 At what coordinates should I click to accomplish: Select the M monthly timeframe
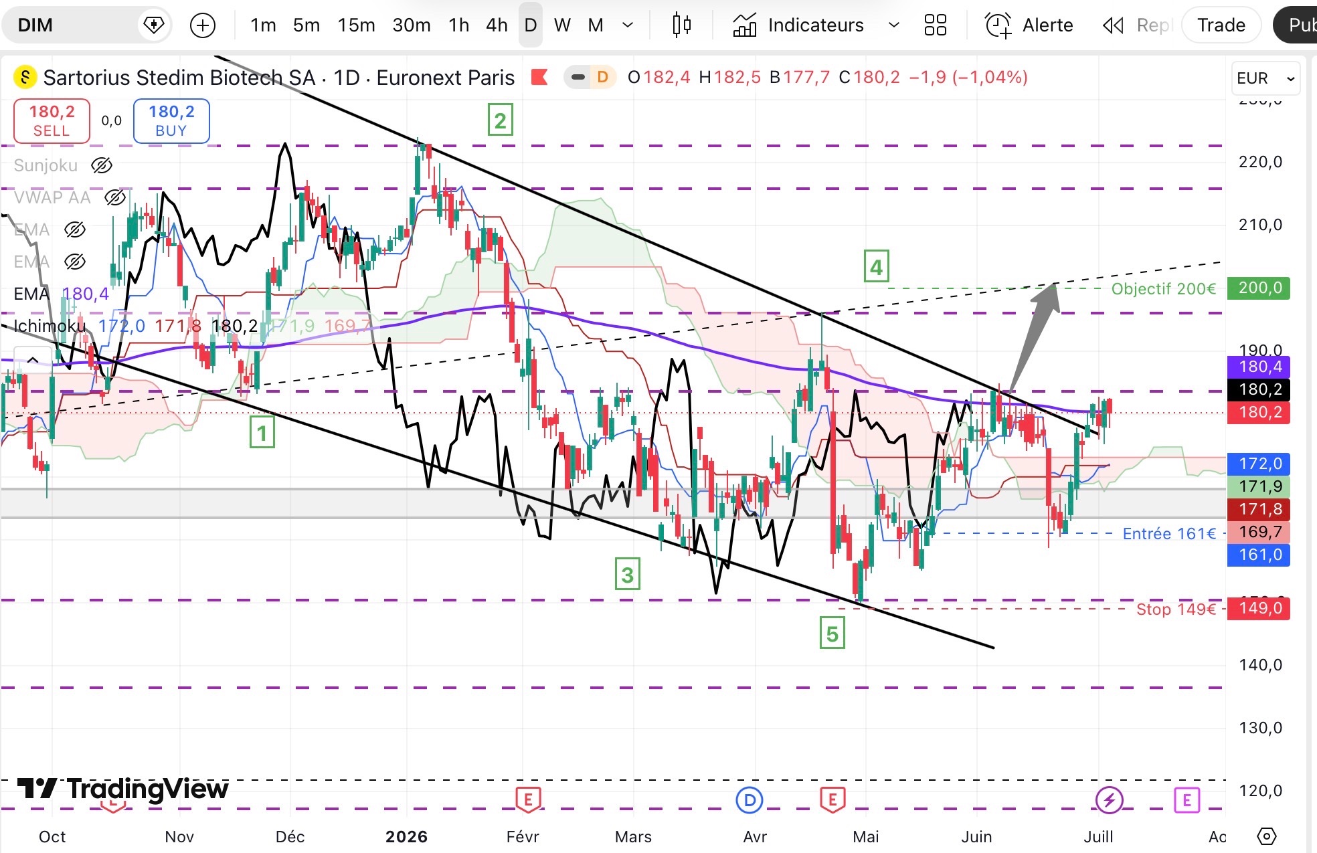[x=596, y=25]
